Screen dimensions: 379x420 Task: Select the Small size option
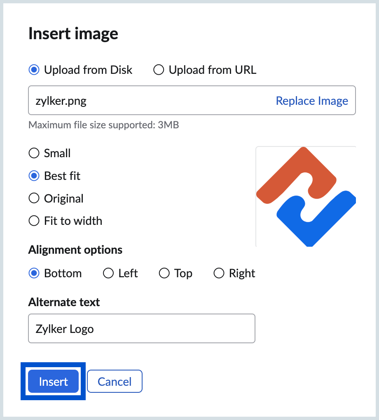point(34,153)
